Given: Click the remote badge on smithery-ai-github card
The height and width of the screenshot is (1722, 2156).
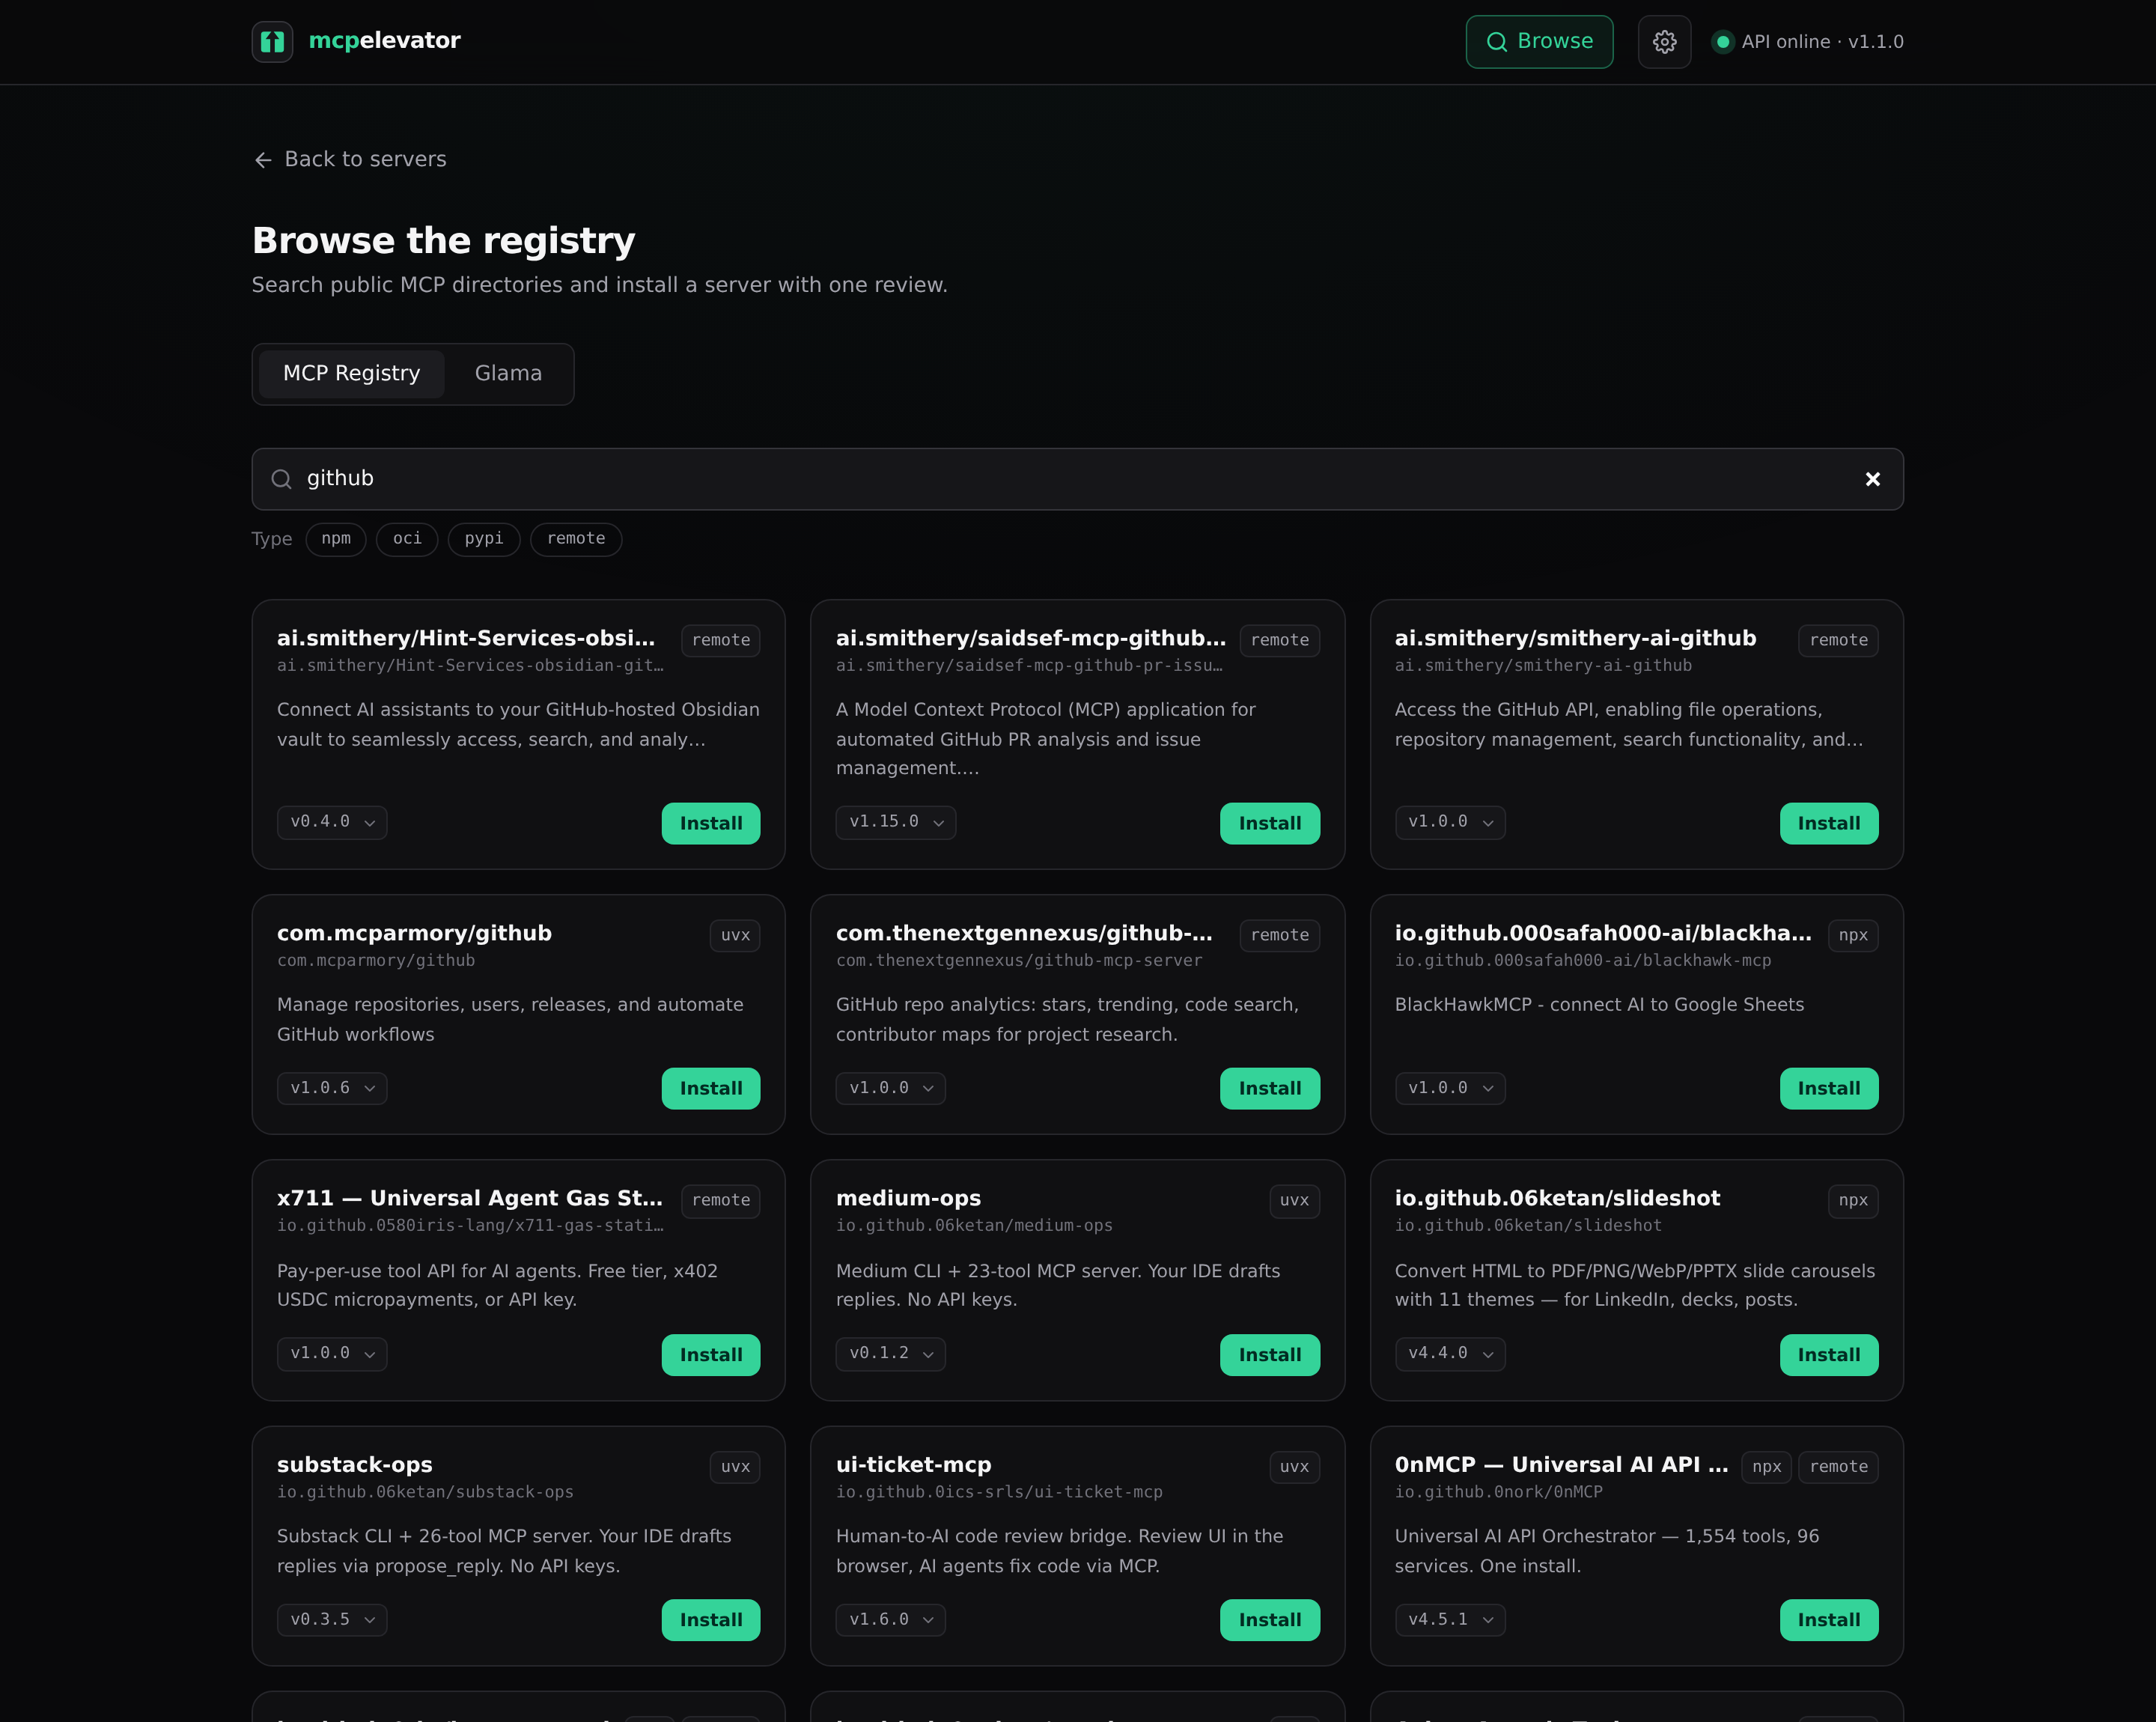Looking at the screenshot, I should [x=1838, y=641].
